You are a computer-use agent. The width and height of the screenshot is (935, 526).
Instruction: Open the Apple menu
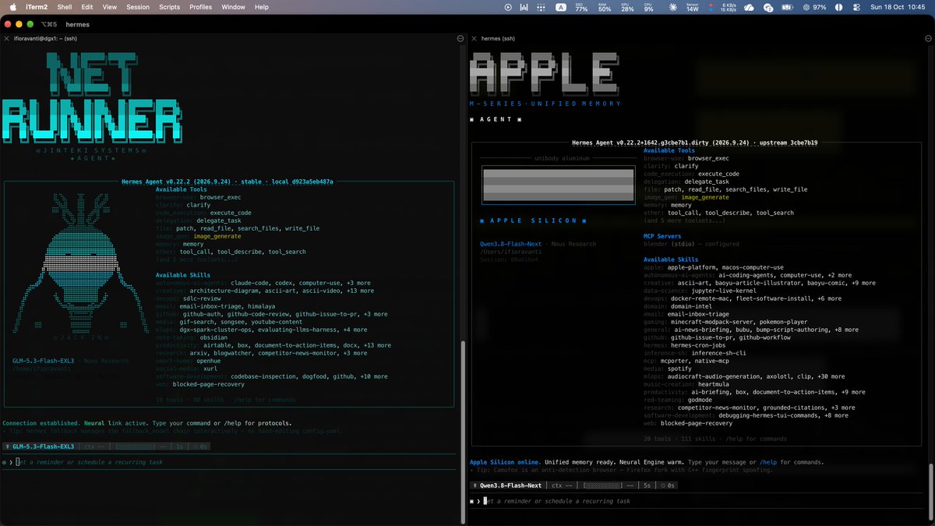tap(13, 7)
